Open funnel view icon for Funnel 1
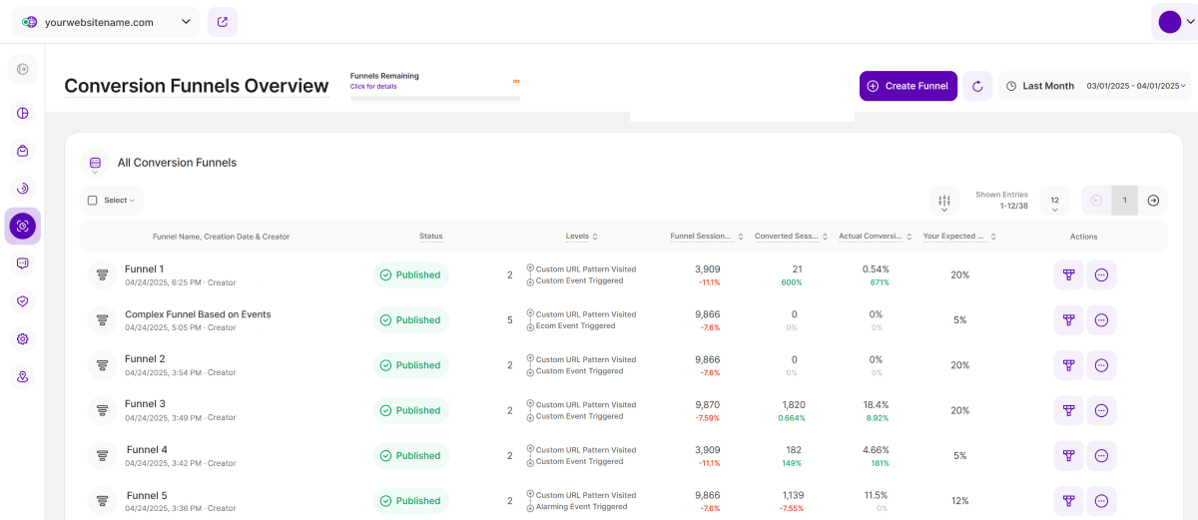The image size is (1198, 520). point(1068,274)
